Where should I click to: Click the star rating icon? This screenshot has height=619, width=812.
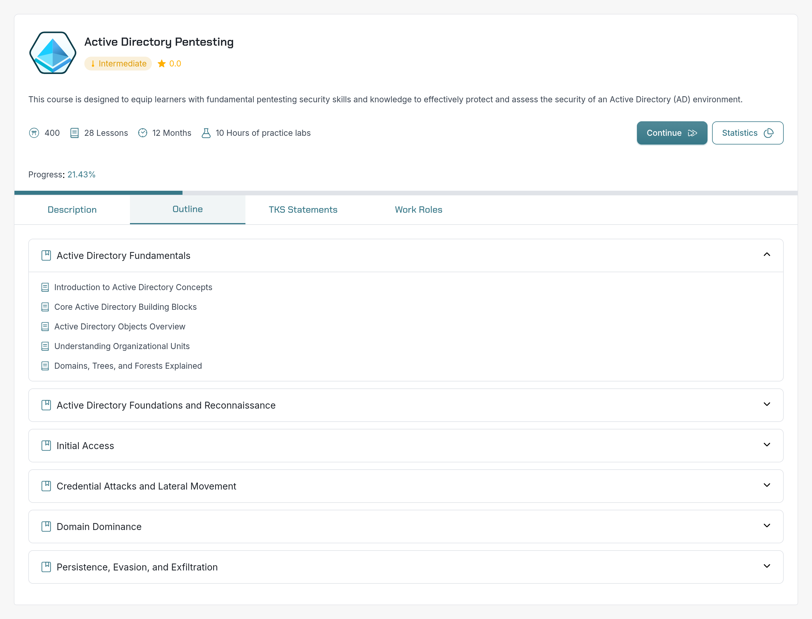point(162,64)
